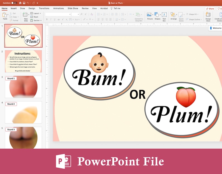This screenshot has height=174, width=222.
Task: Click the Increase Font Size icon
Action: pyautogui.click(x=82, y=14)
